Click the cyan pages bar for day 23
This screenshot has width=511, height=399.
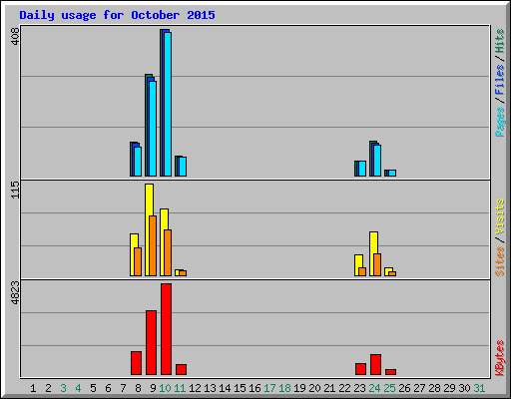(x=362, y=169)
